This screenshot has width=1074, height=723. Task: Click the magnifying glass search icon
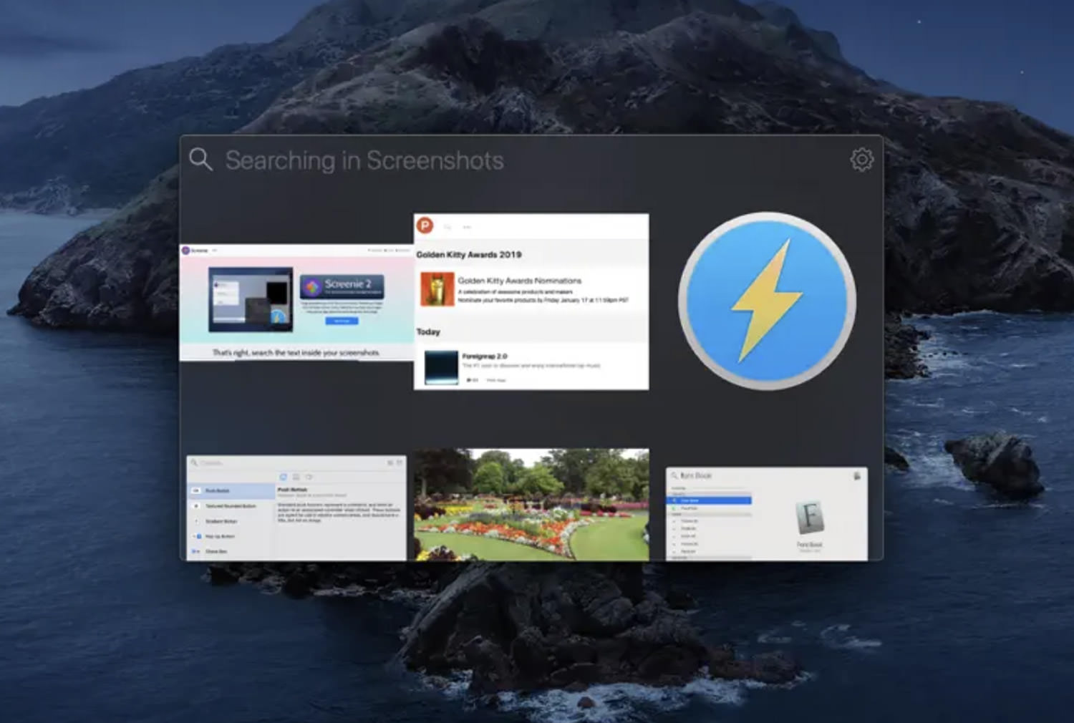click(201, 159)
